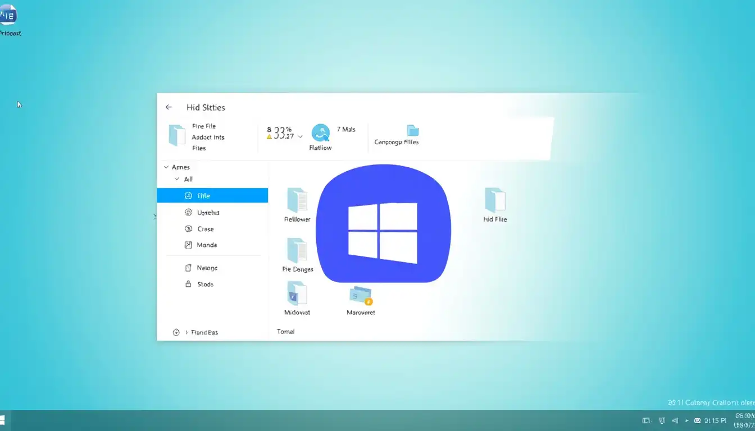Click the lock icon beside Stods
This screenshot has width=755, height=431.
click(x=188, y=285)
